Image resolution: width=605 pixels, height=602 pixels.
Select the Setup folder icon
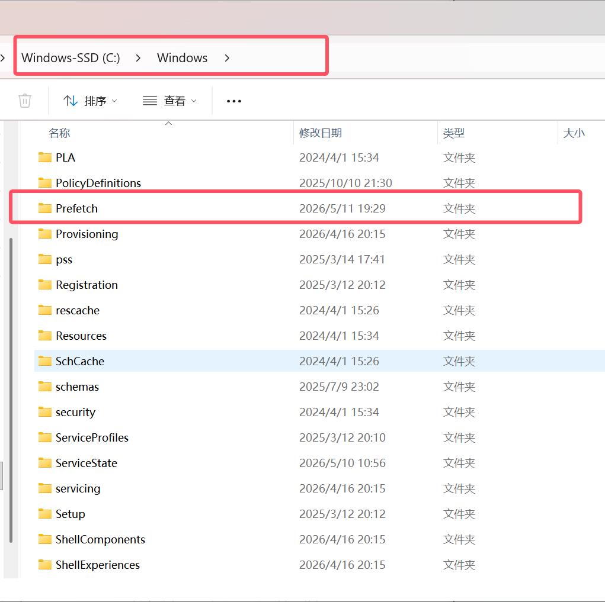45,513
